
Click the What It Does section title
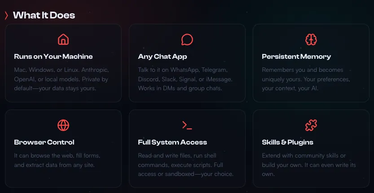pos(44,15)
